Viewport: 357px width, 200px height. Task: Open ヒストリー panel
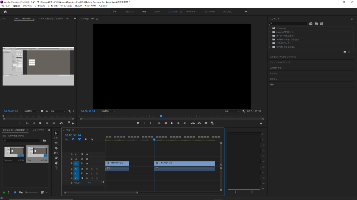pyautogui.click(x=275, y=79)
